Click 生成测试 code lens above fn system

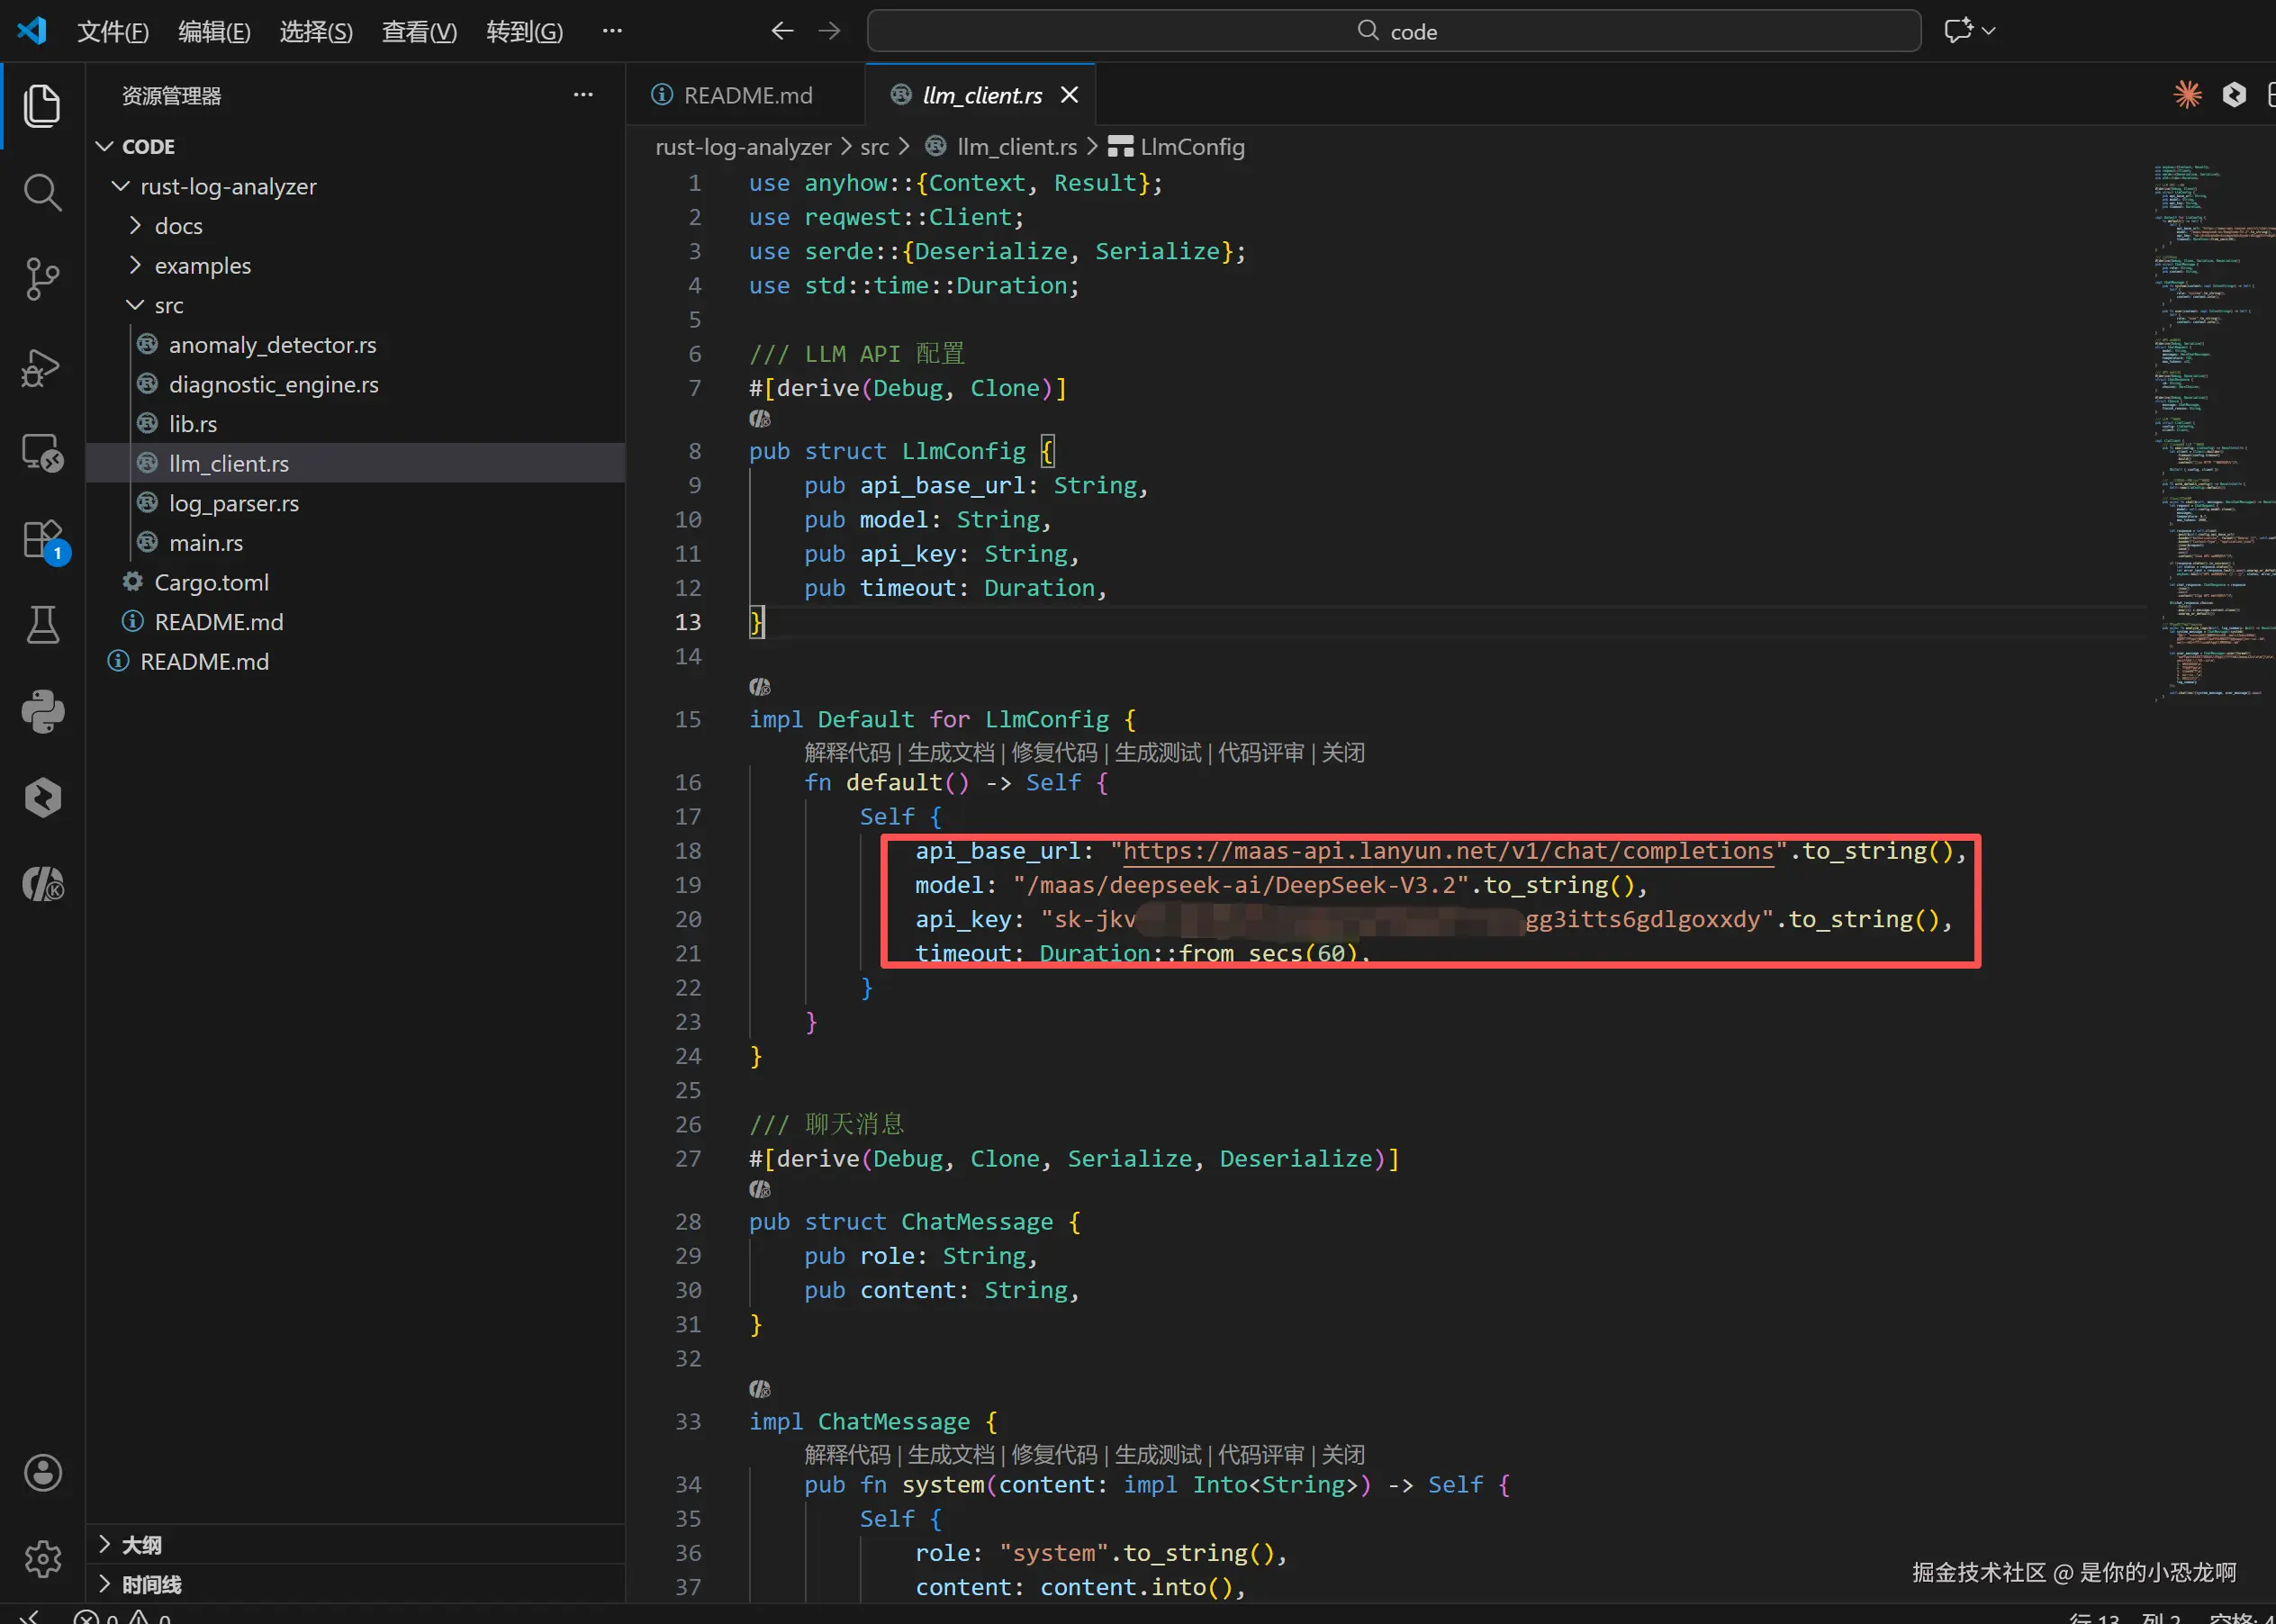coord(1157,1454)
